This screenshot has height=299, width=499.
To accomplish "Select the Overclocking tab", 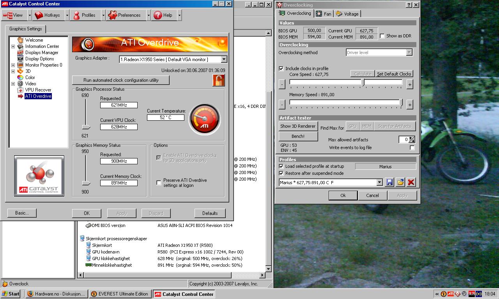I will click(295, 13).
